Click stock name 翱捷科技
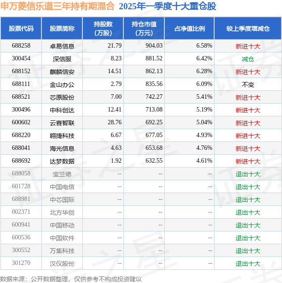Viewport: 282px width, 283px height. pos(62,136)
